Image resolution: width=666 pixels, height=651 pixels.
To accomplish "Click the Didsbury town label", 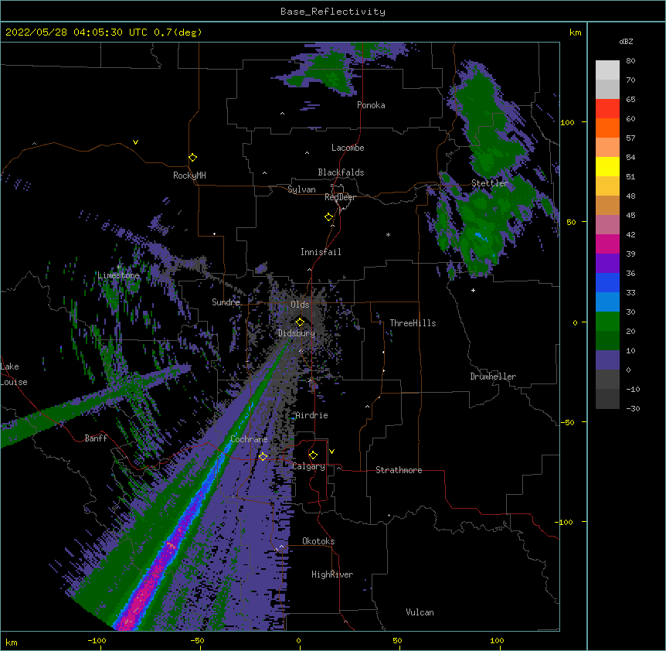I will click(x=297, y=333).
